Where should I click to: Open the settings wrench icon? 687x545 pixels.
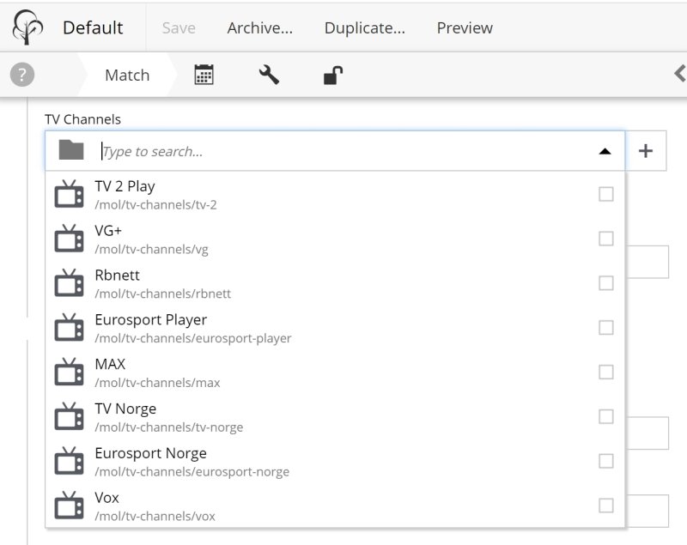pos(269,75)
